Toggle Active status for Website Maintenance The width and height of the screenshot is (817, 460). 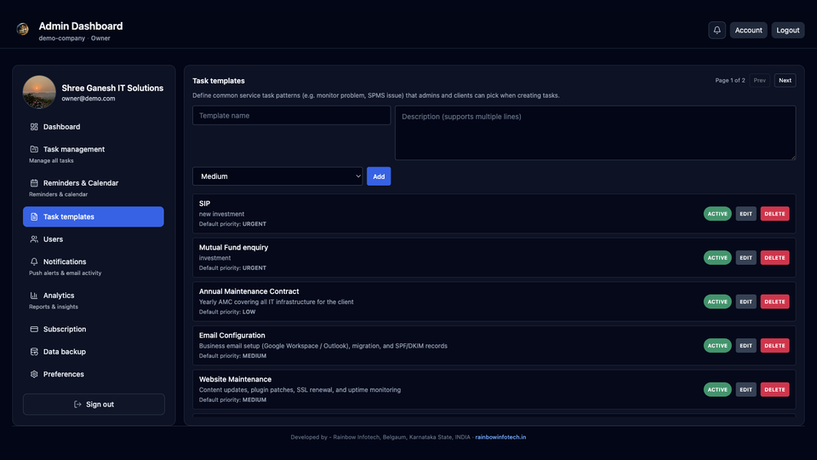click(717, 389)
